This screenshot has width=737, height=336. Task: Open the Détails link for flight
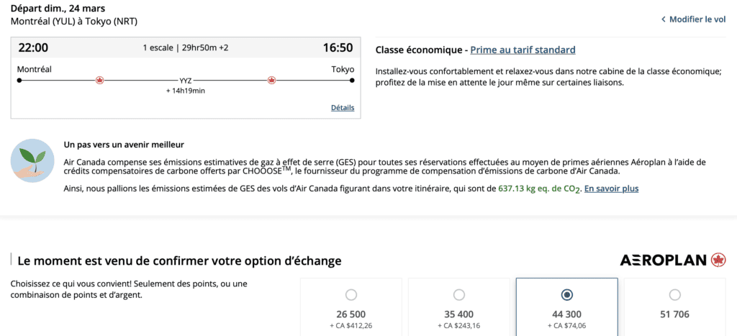pos(343,108)
